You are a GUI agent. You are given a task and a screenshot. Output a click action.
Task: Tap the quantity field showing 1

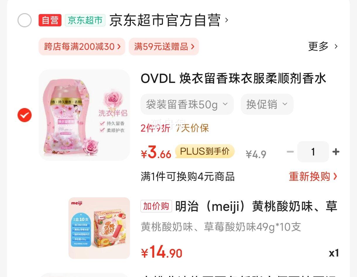[313, 152]
